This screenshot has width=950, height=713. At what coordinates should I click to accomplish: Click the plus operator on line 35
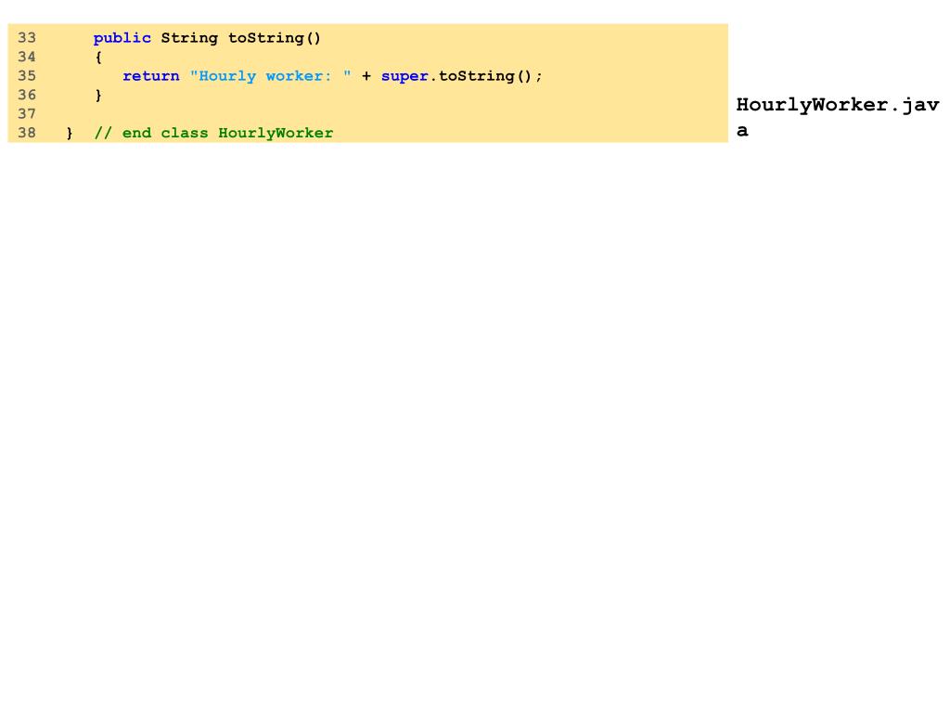[x=366, y=76]
